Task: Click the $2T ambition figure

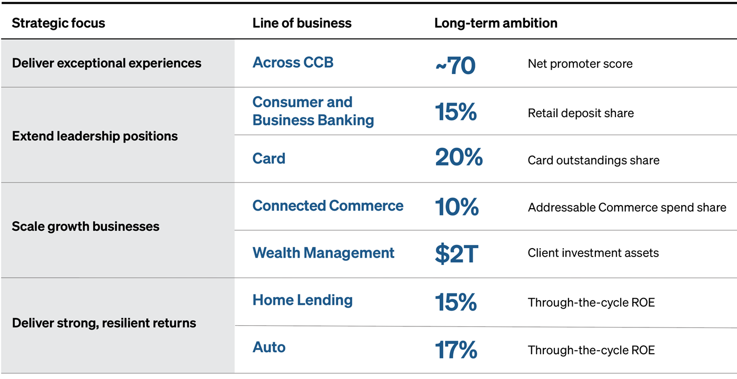Action: [456, 254]
